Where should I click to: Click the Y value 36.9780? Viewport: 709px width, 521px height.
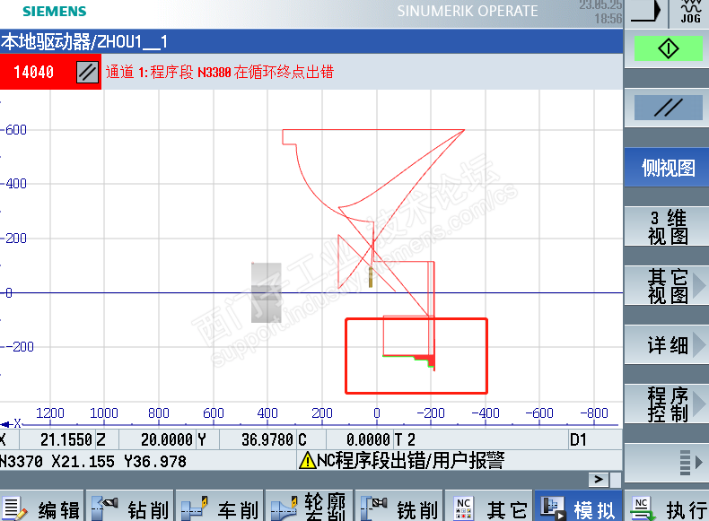[x=267, y=439]
